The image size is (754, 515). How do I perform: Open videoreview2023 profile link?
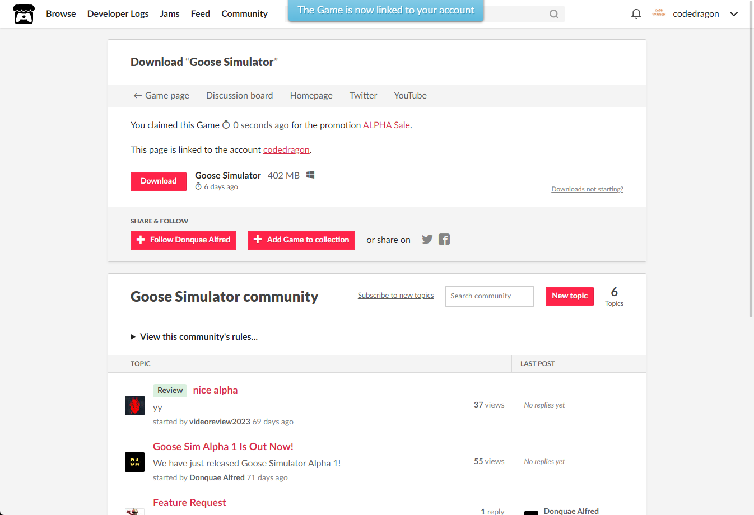point(220,422)
